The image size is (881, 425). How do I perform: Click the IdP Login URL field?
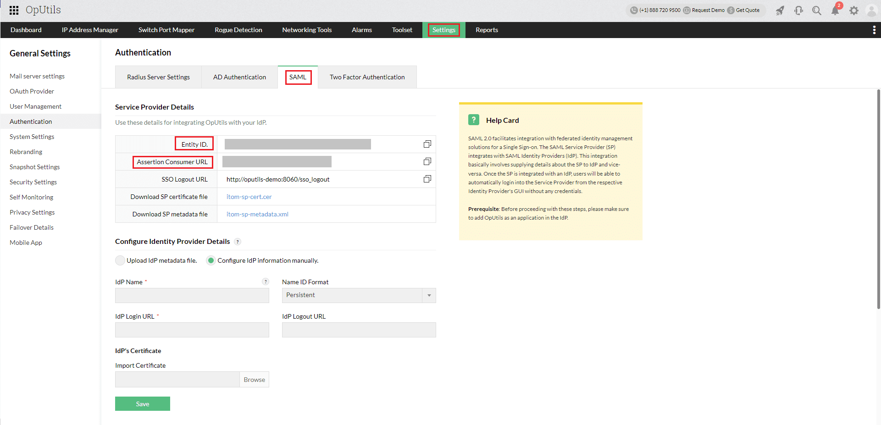(192, 330)
